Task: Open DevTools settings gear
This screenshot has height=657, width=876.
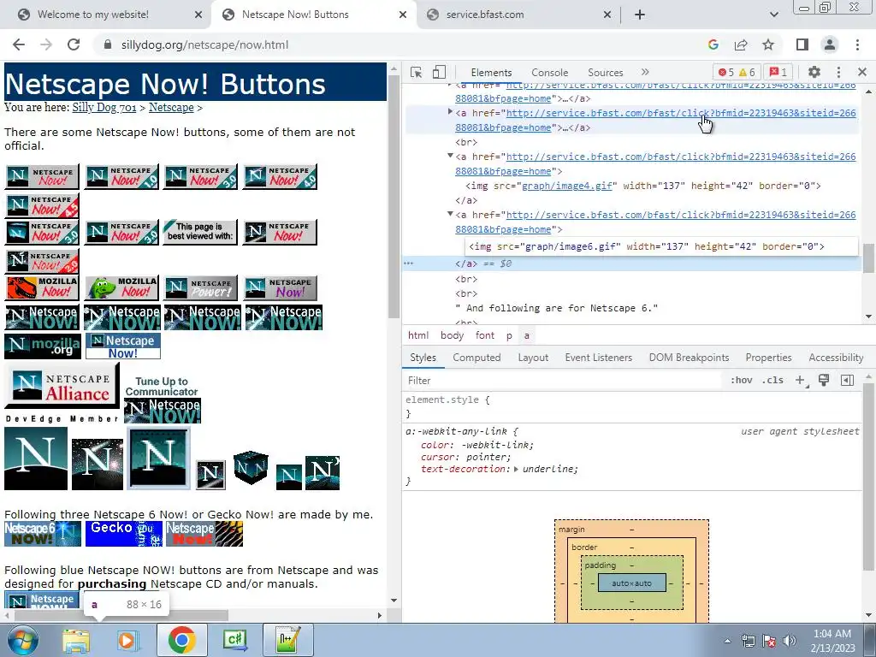Action: (814, 72)
